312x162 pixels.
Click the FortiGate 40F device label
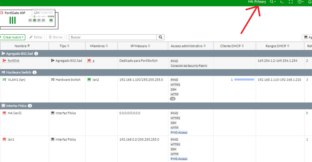pyautogui.click(x=15, y=13)
